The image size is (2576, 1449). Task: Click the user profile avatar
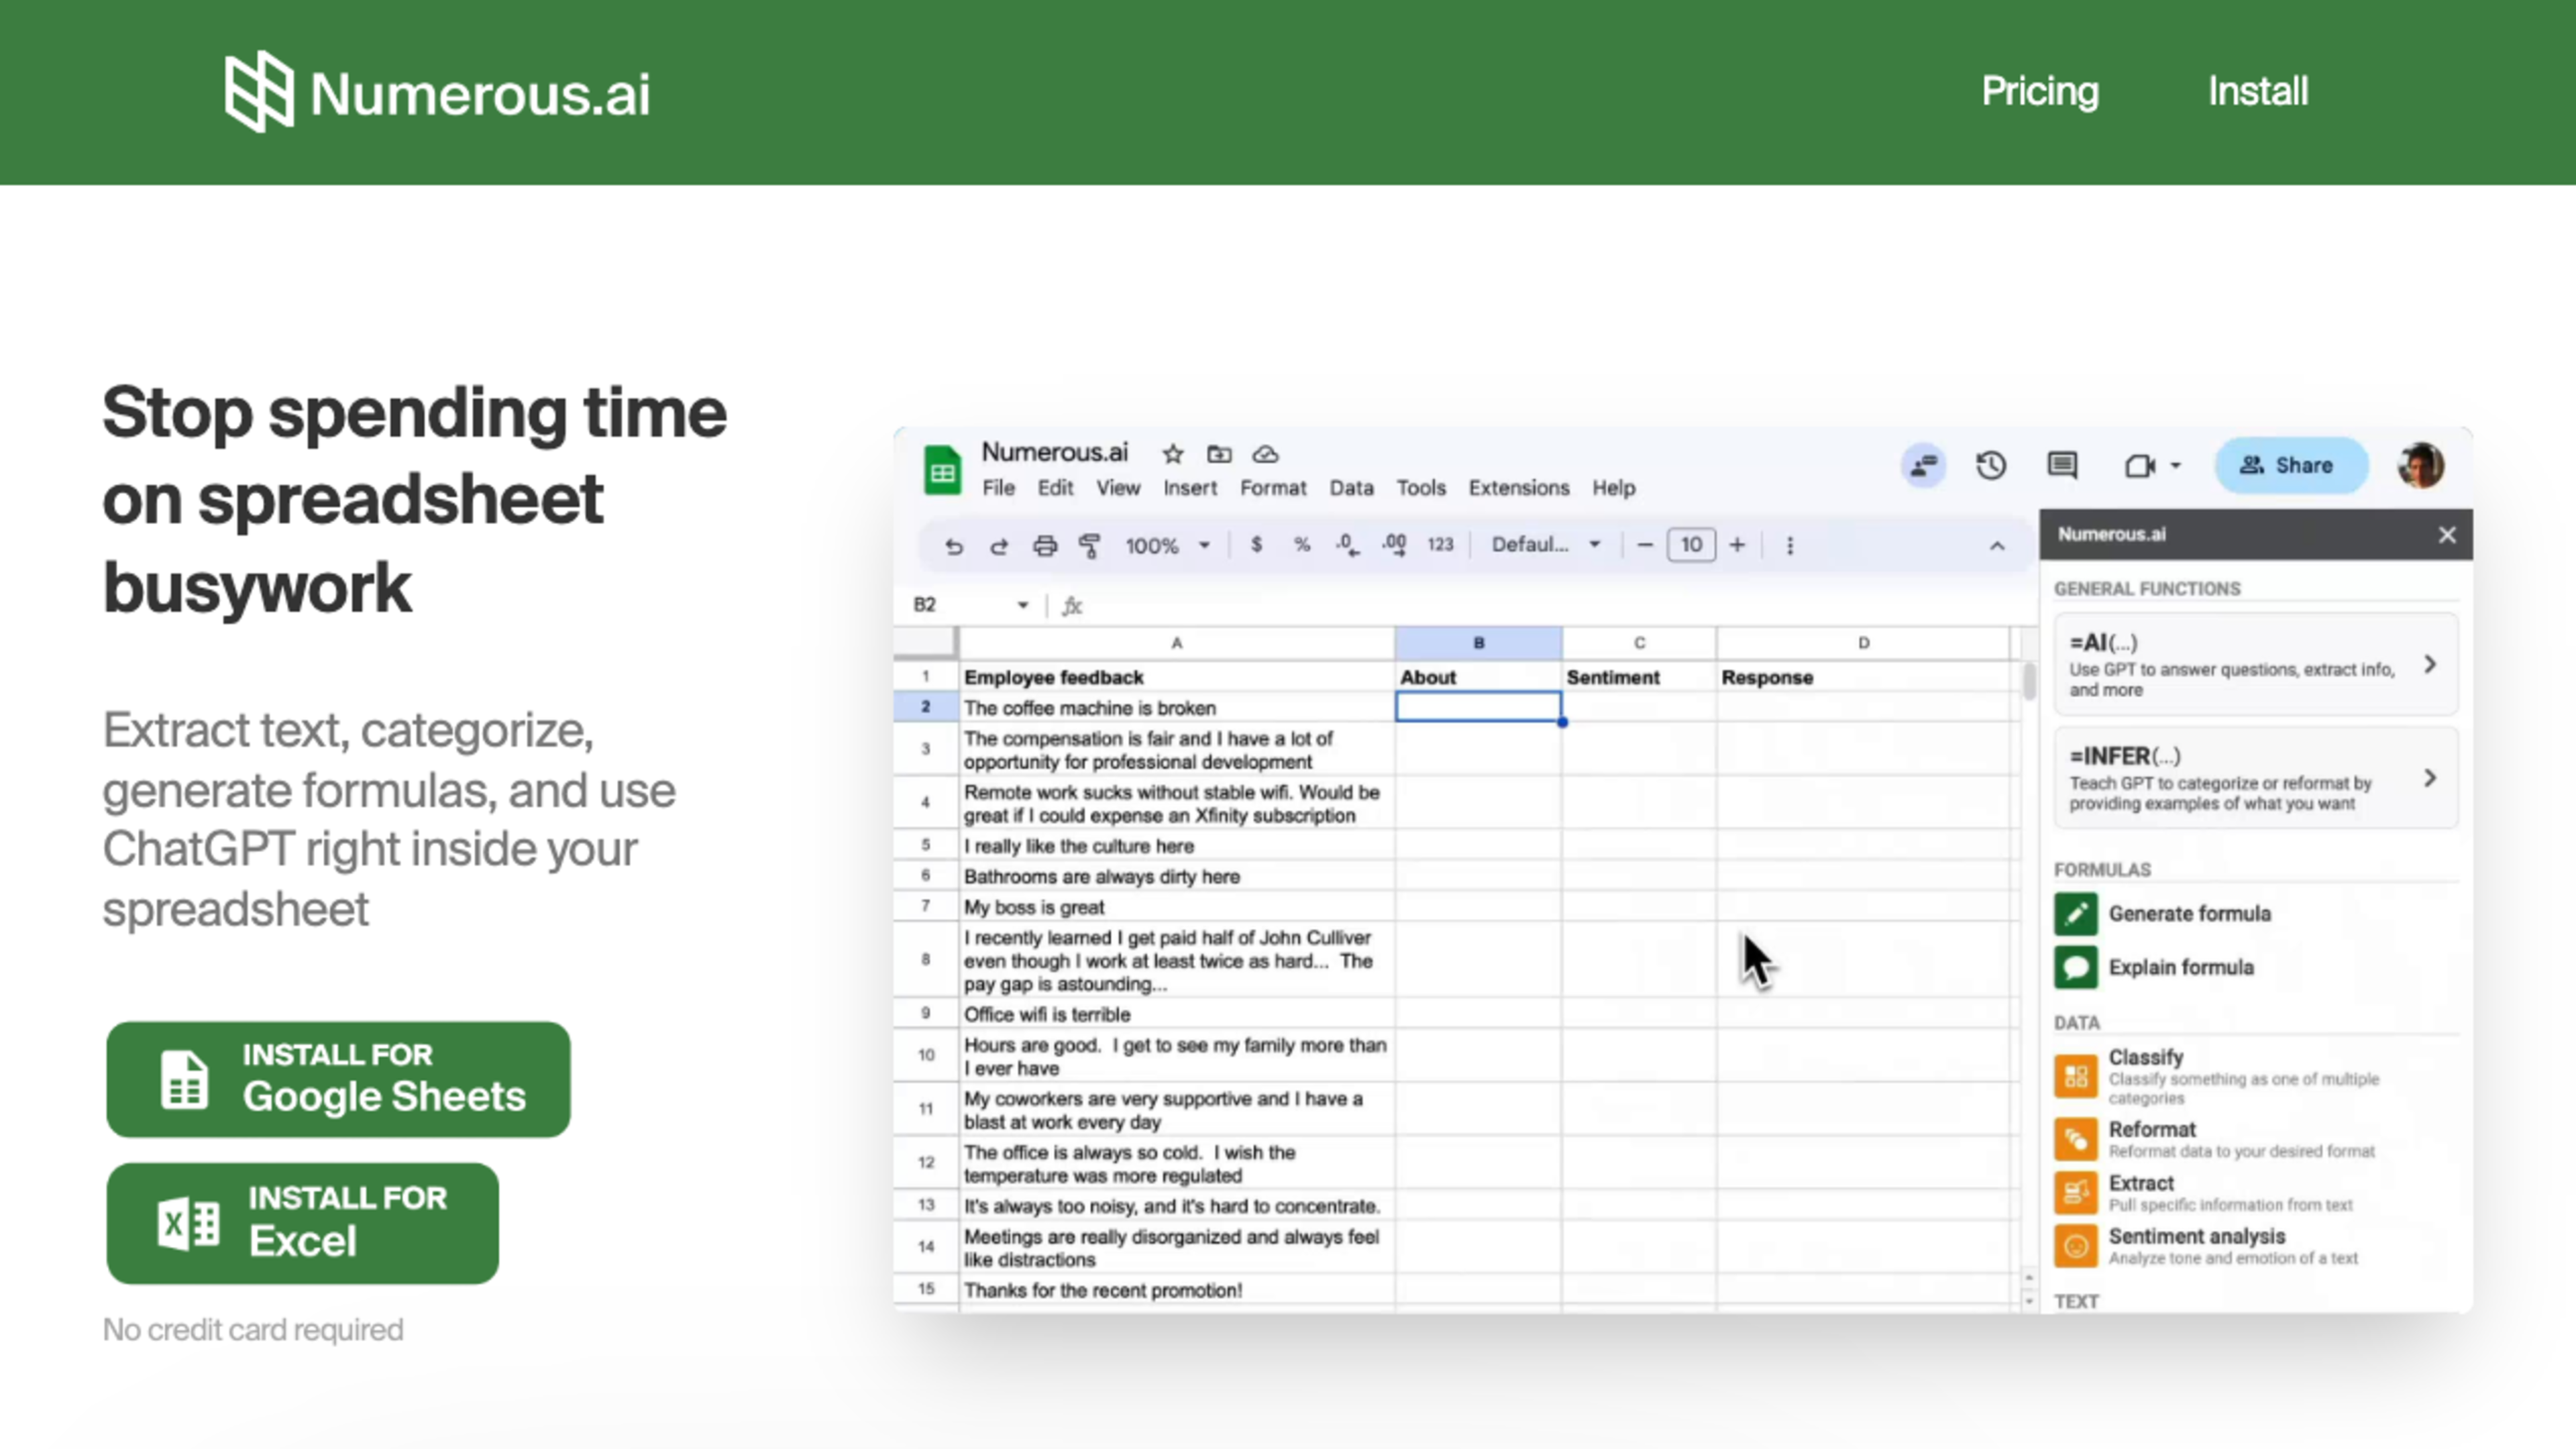tap(2421, 466)
